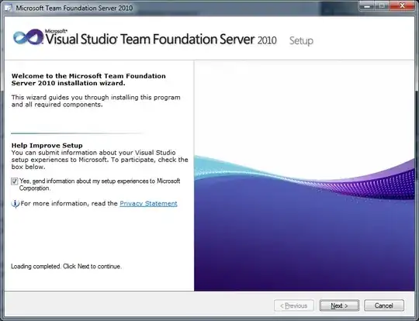Click the 'This wizard guides you' description paragraph

95,101
